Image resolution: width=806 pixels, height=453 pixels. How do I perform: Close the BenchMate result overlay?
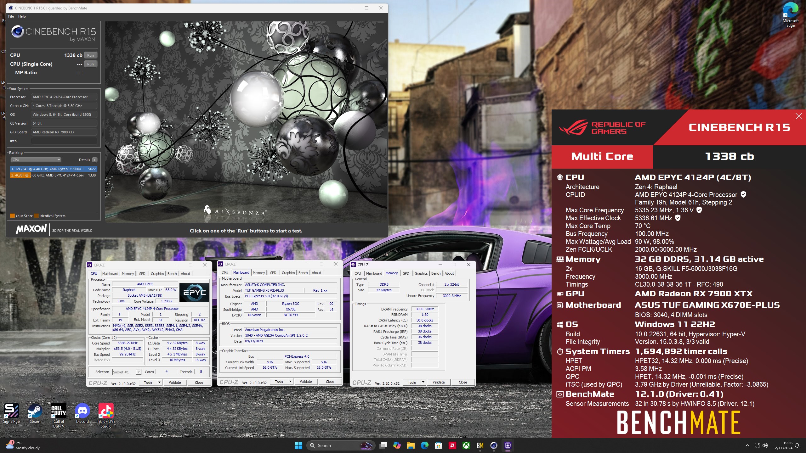click(799, 116)
